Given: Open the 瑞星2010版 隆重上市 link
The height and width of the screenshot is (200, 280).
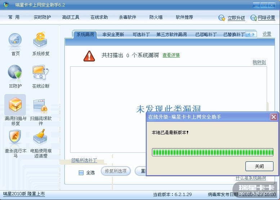Looking at the screenshot, I should coord(24,194).
